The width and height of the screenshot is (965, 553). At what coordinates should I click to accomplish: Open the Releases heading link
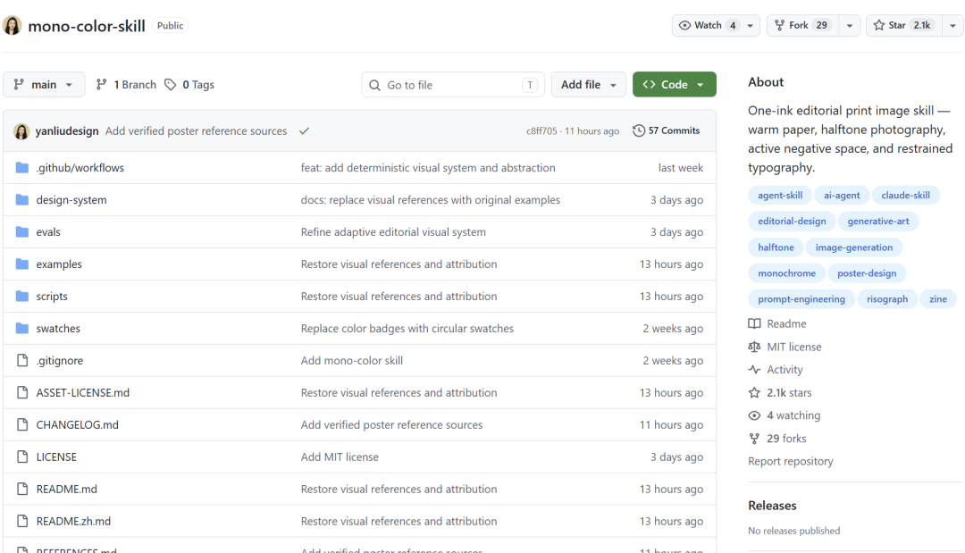pyautogui.click(x=772, y=506)
